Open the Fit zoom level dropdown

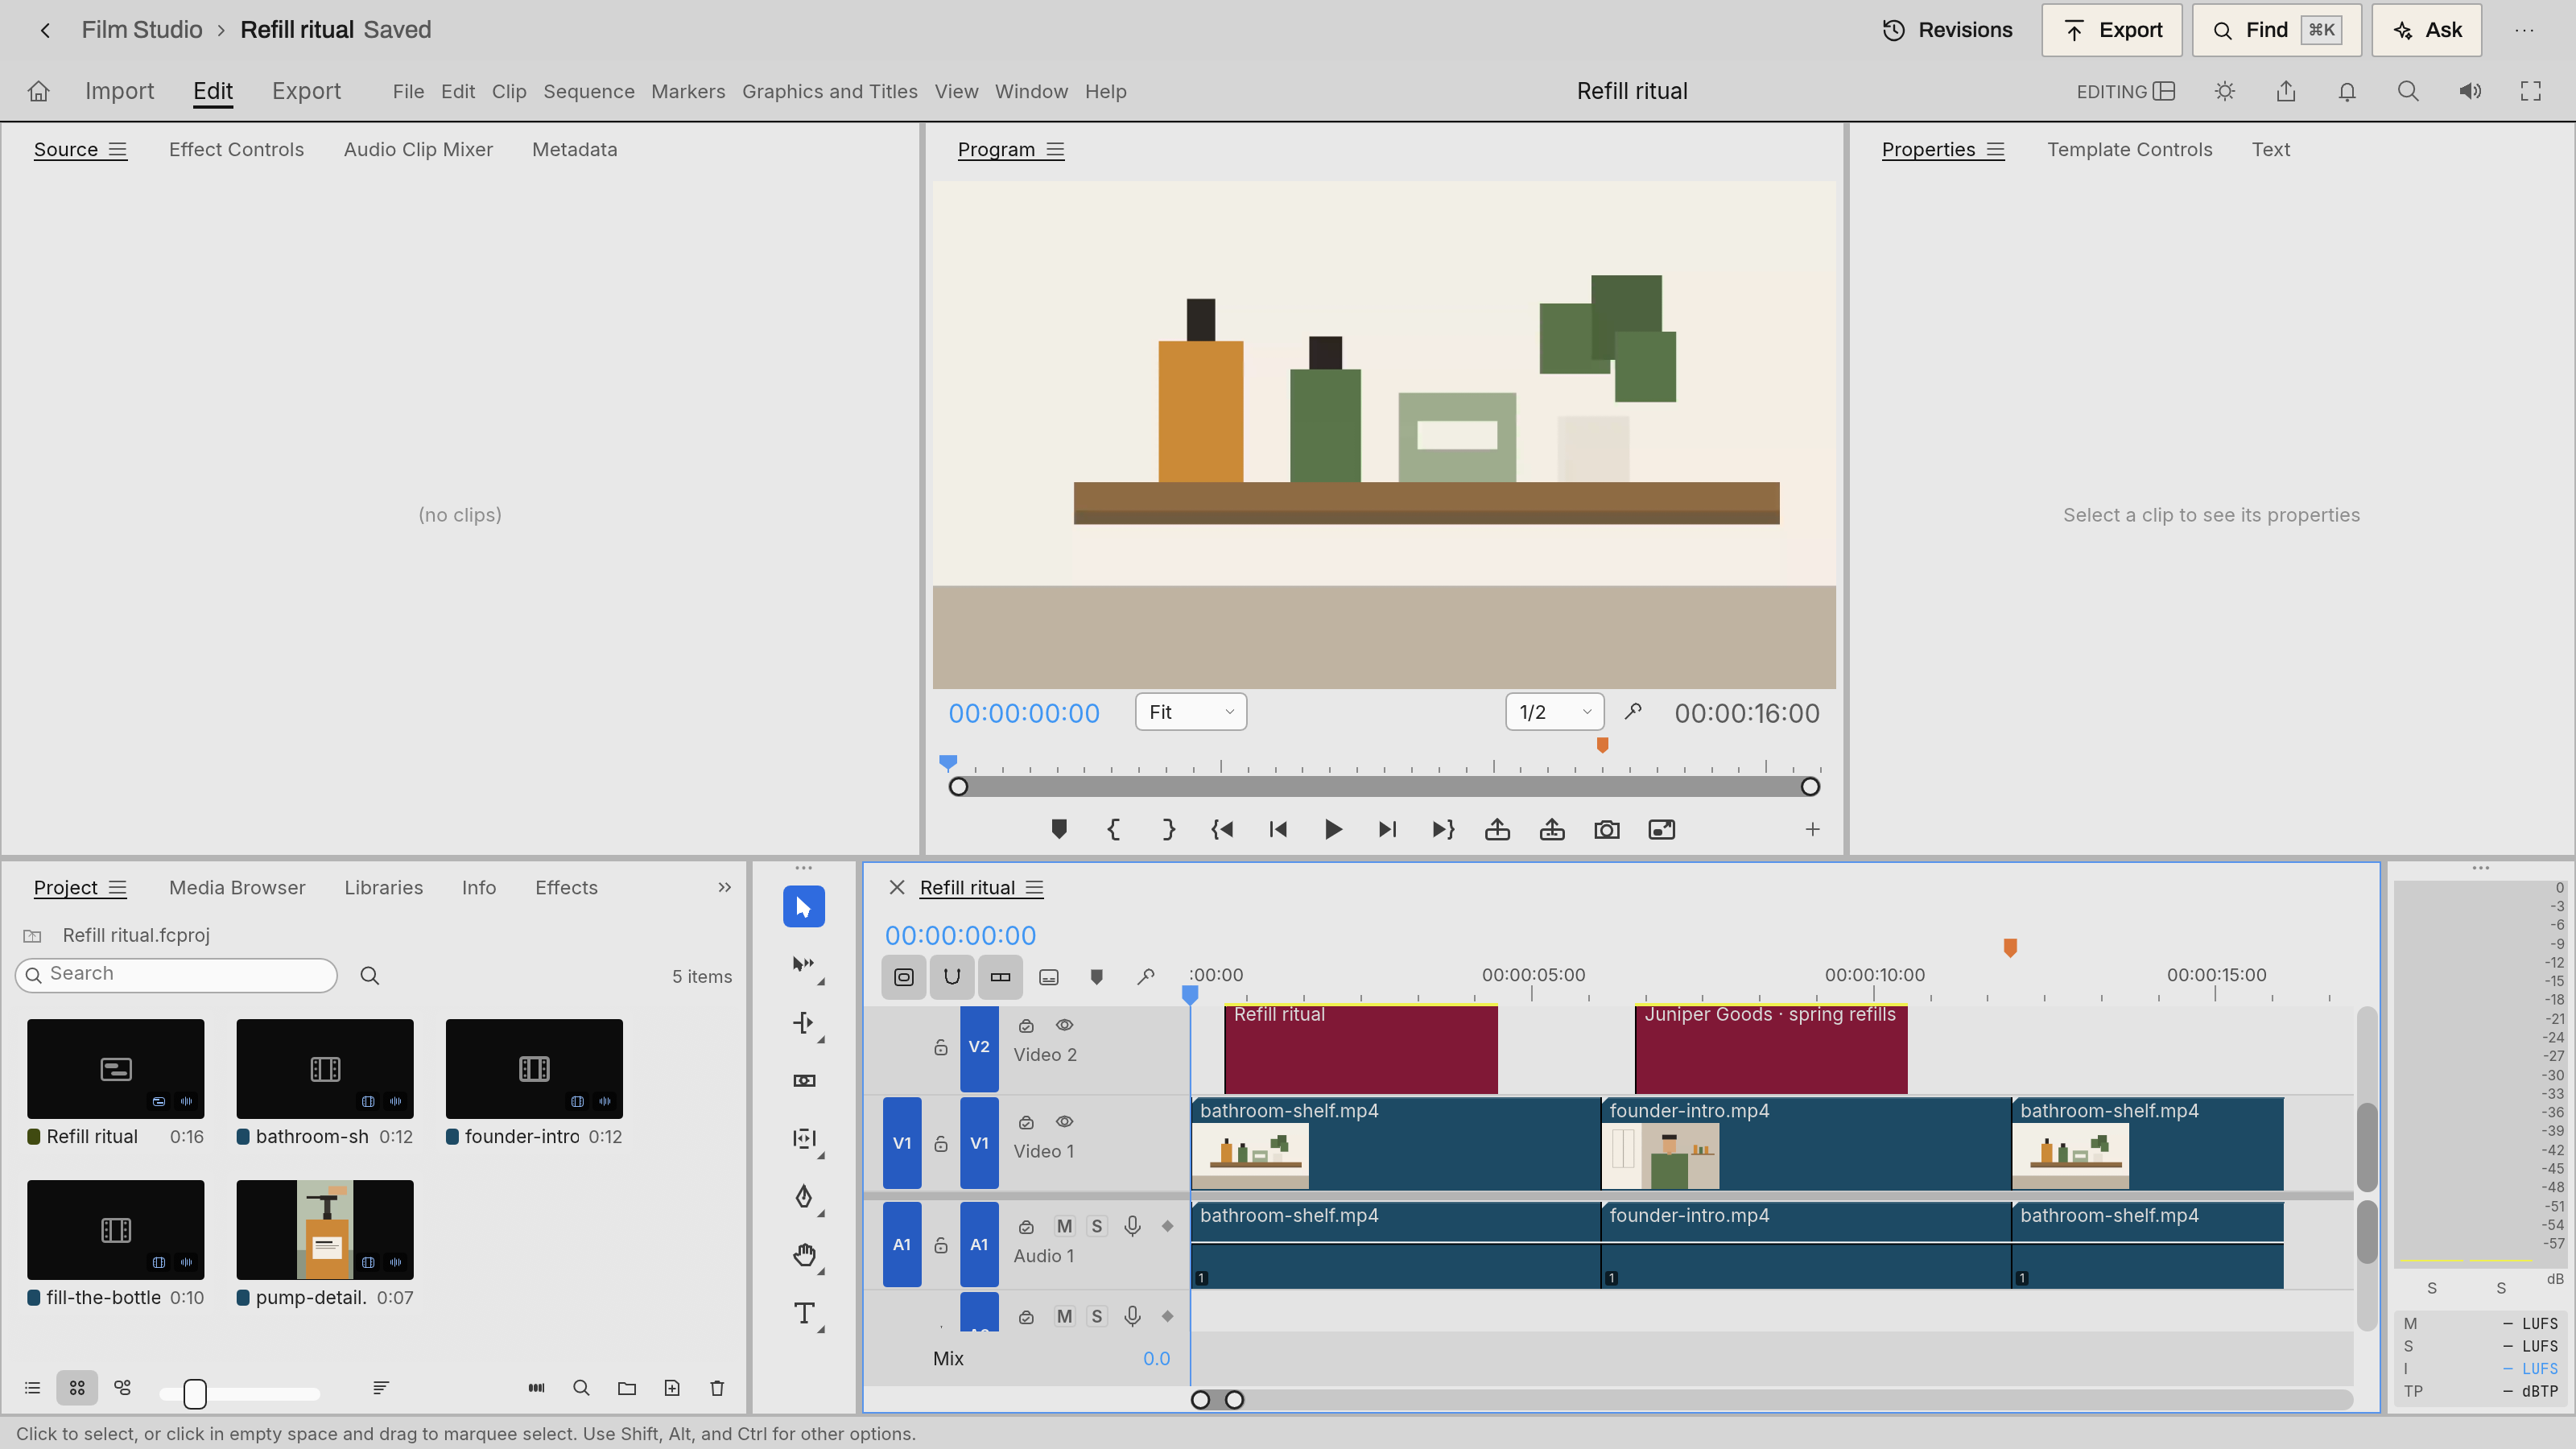[1190, 712]
